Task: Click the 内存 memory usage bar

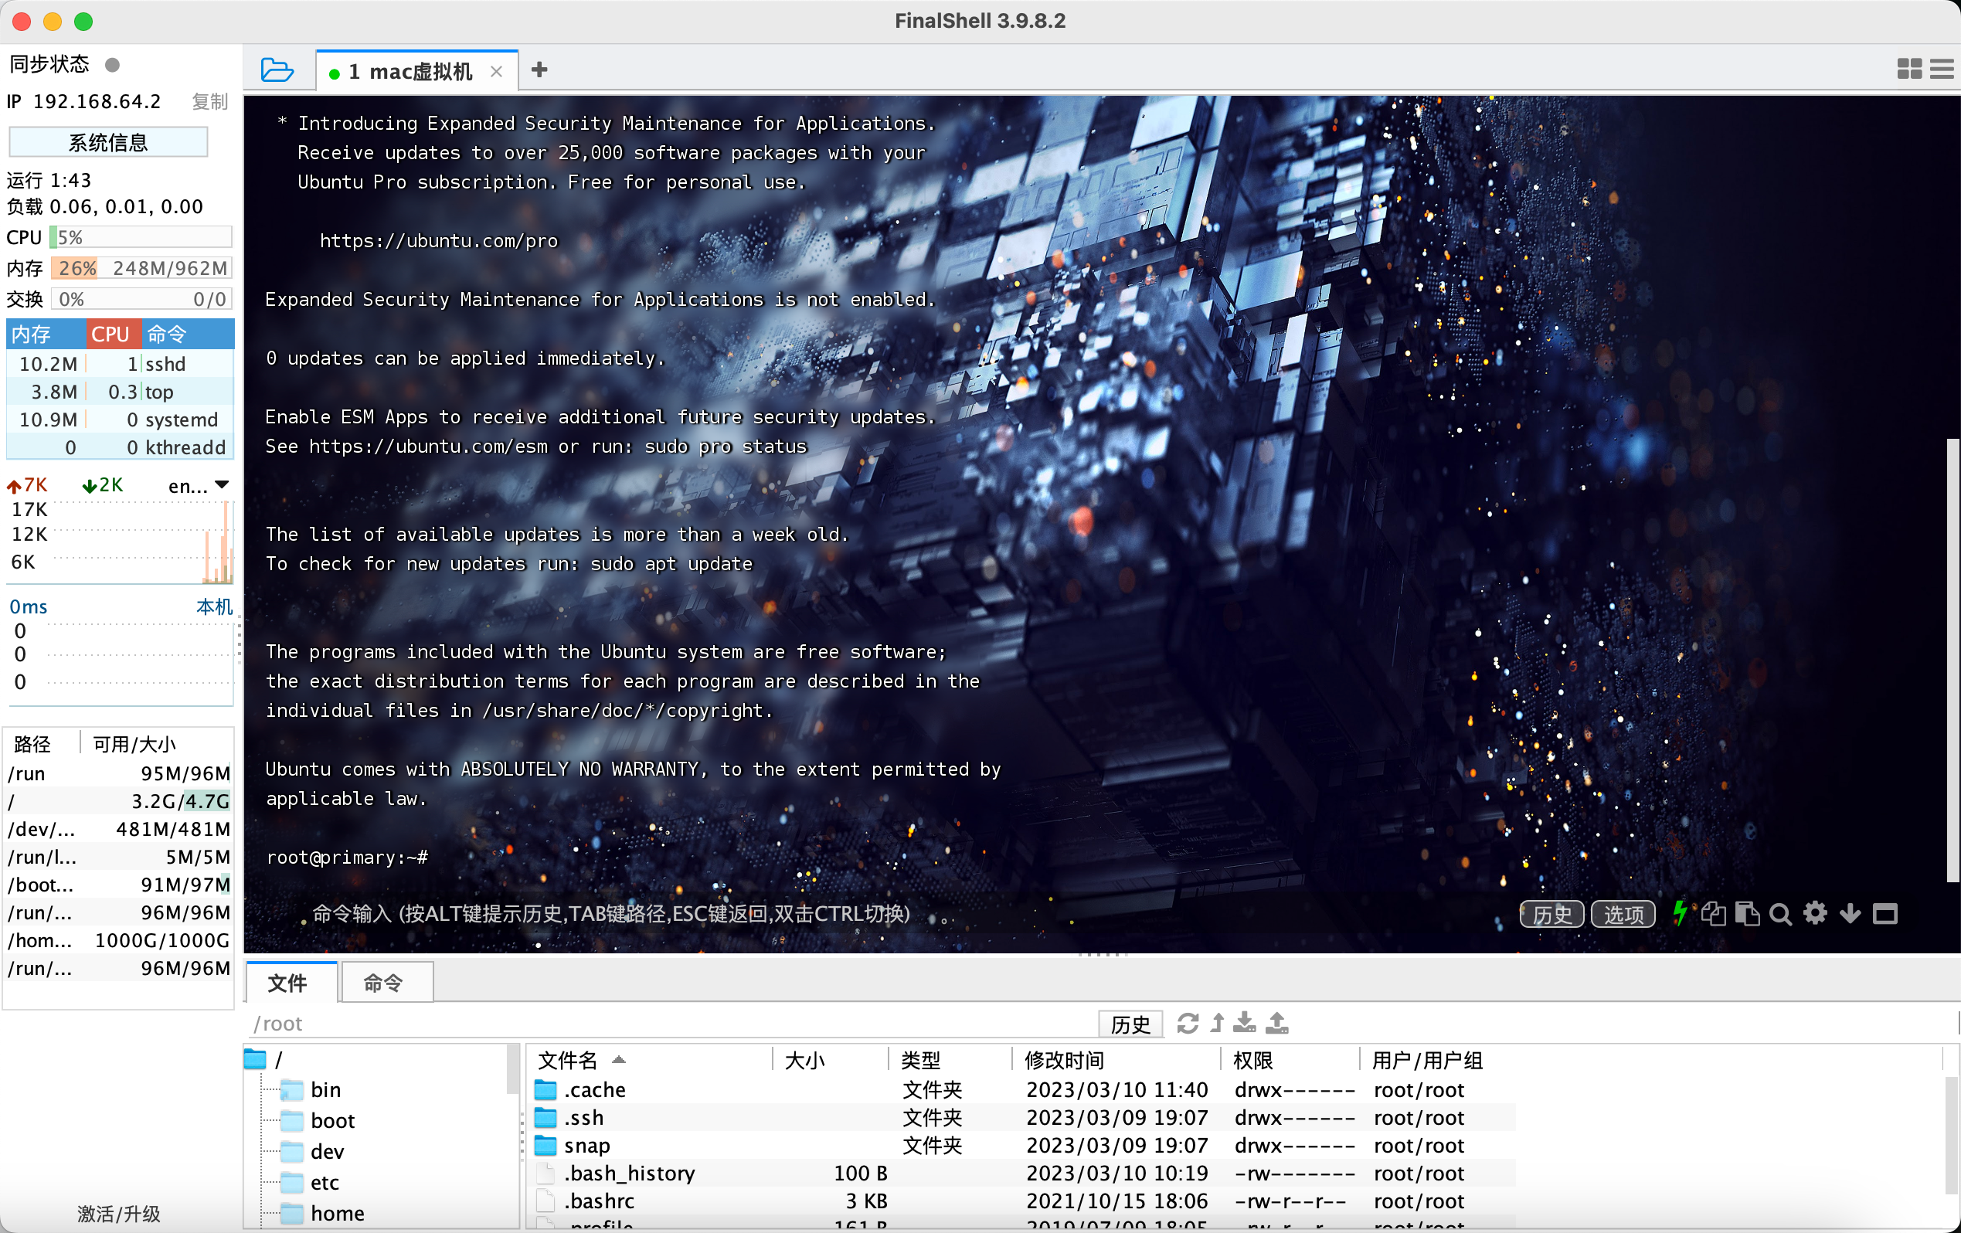Action: point(141,268)
